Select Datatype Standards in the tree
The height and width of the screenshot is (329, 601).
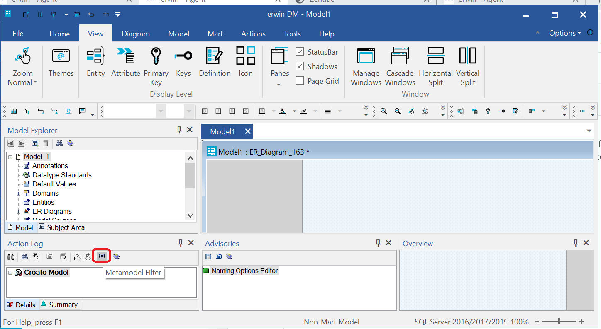(x=62, y=175)
